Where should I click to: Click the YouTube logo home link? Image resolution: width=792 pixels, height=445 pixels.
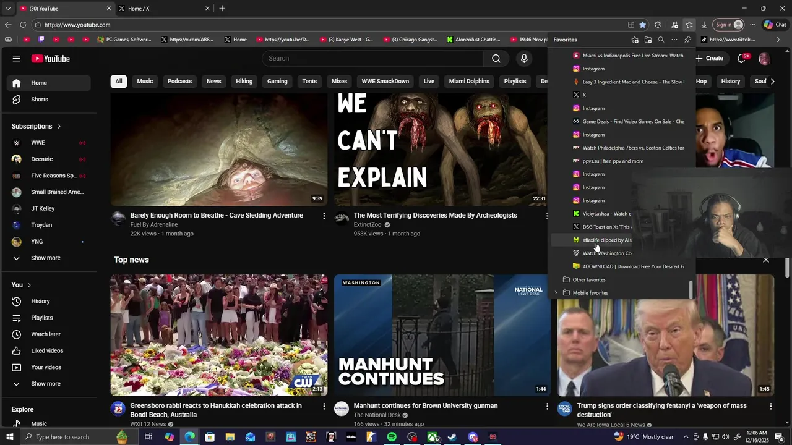pyautogui.click(x=51, y=59)
